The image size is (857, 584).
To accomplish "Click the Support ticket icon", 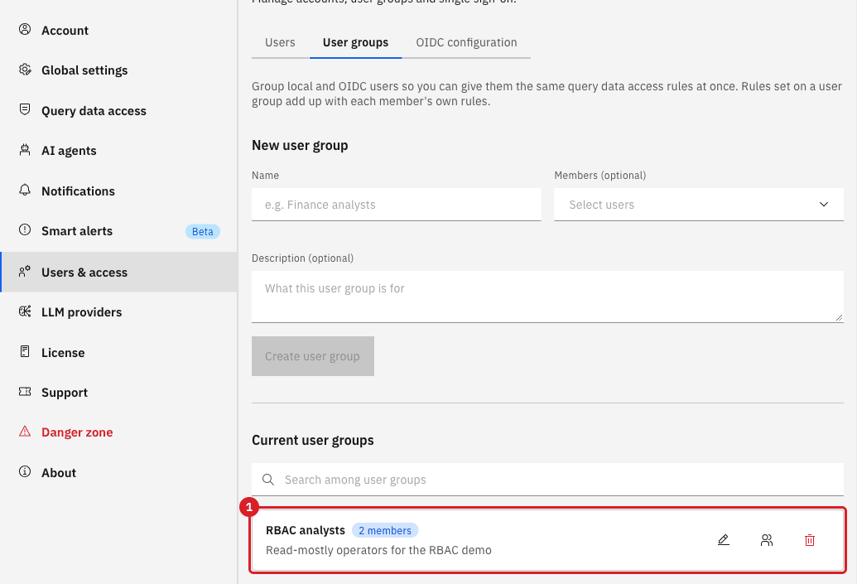I will 25,392.
